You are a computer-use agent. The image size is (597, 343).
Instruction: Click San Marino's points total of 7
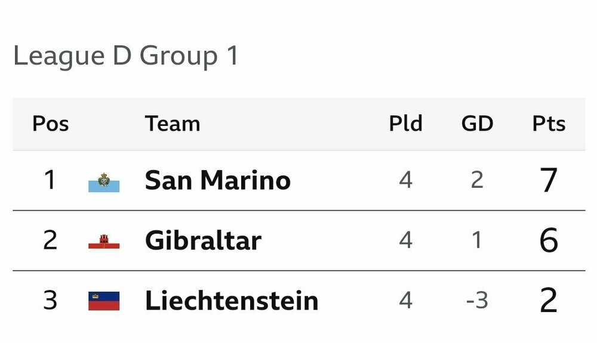click(549, 181)
